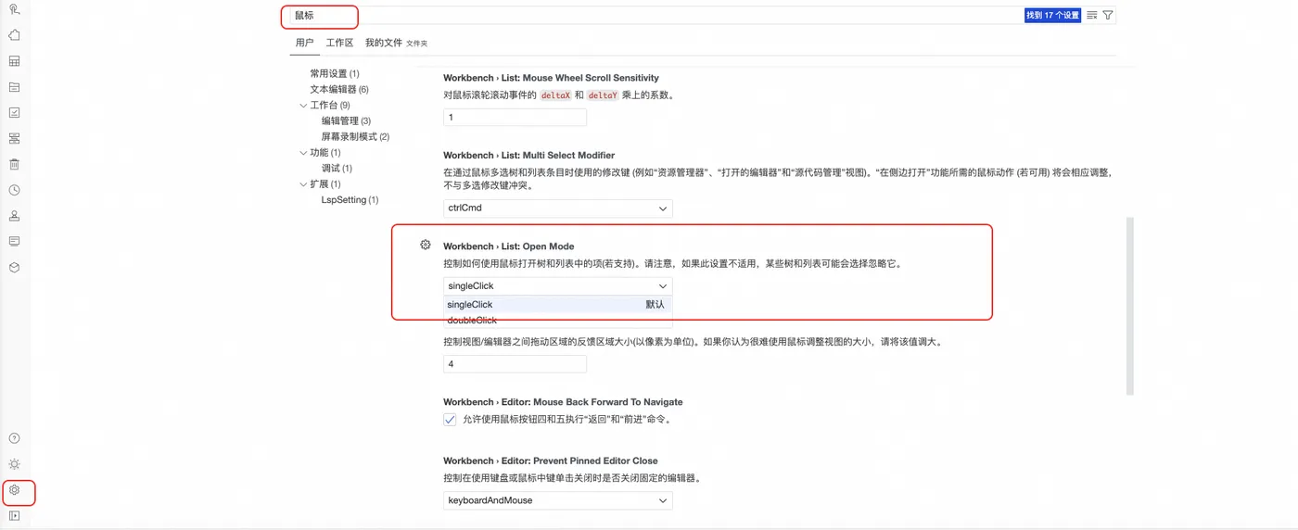
Task: Click the Prevent Pinned Editor Close title
Action: click(x=551, y=461)
